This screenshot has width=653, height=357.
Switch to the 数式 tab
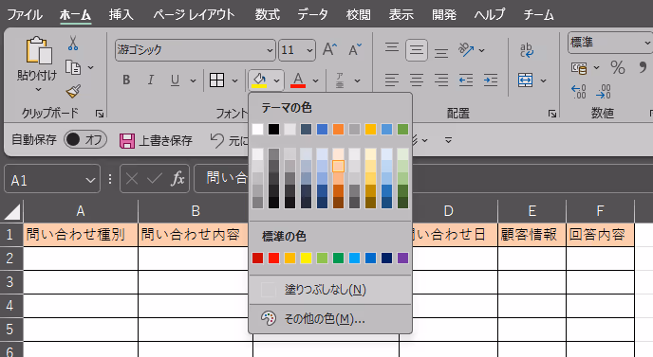point(268,15)
